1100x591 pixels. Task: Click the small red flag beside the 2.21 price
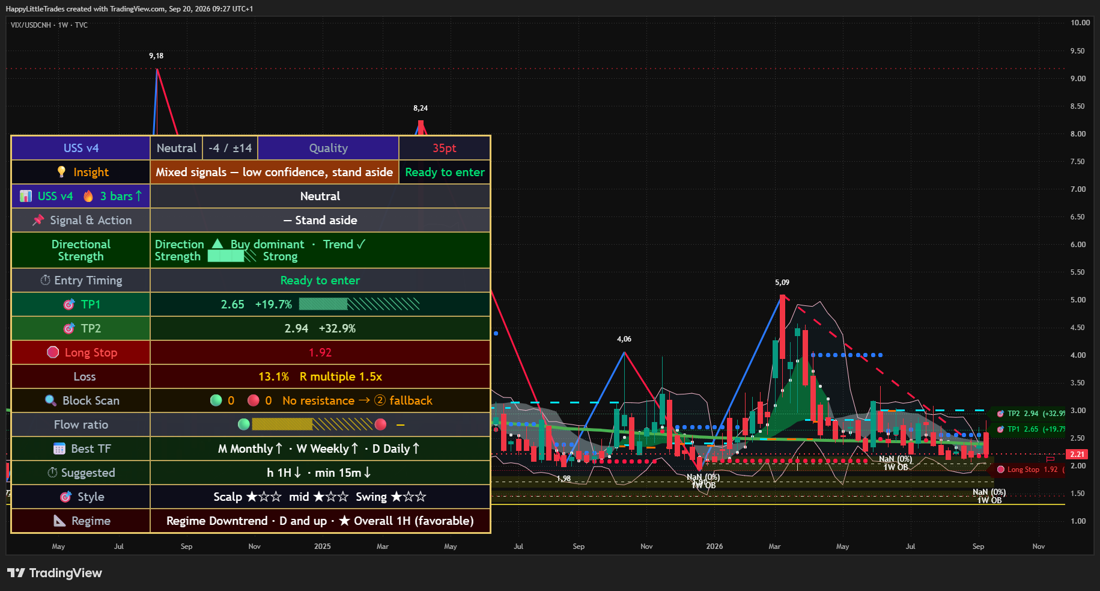point(1050,459)
